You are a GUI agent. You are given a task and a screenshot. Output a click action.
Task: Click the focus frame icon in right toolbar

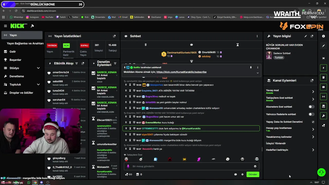pos(323,58)
